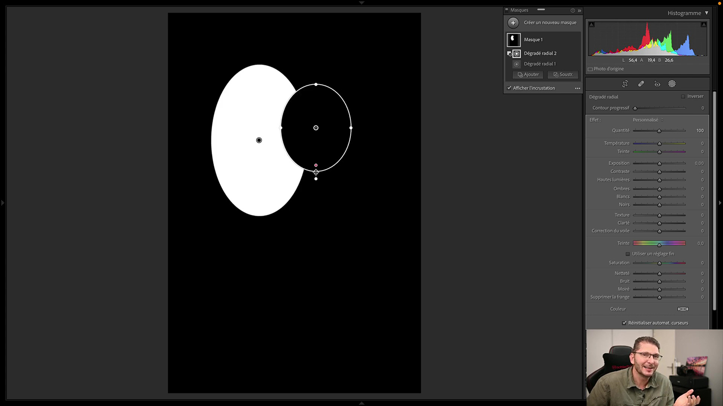This screenshot has height=406, width=723.
Task: Select the Crop overlay tool icon
Action: click(x=625, y=84)
